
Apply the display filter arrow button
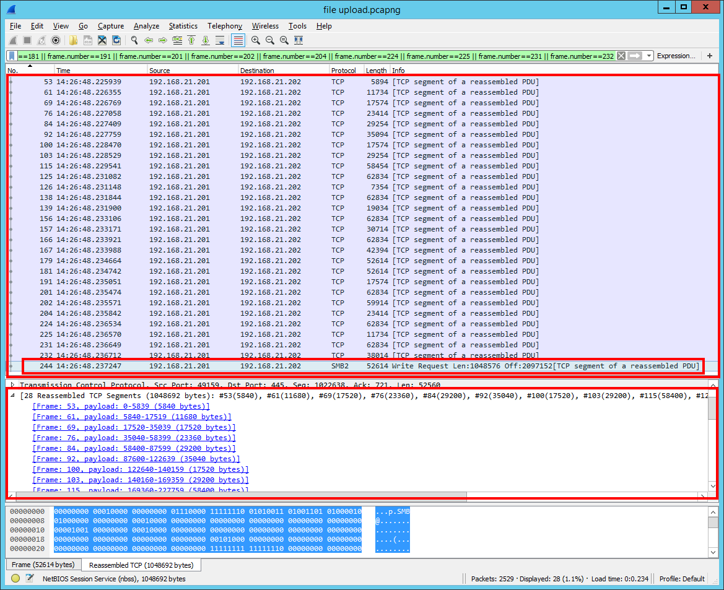point(635,56)
